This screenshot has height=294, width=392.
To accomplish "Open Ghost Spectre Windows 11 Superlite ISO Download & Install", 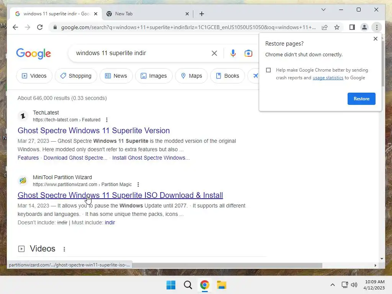I will pyautogui.click(x=120, y=195).
